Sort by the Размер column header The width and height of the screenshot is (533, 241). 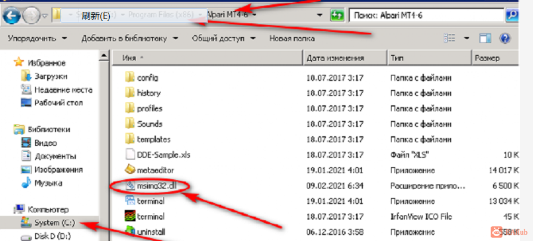(495, 58)
